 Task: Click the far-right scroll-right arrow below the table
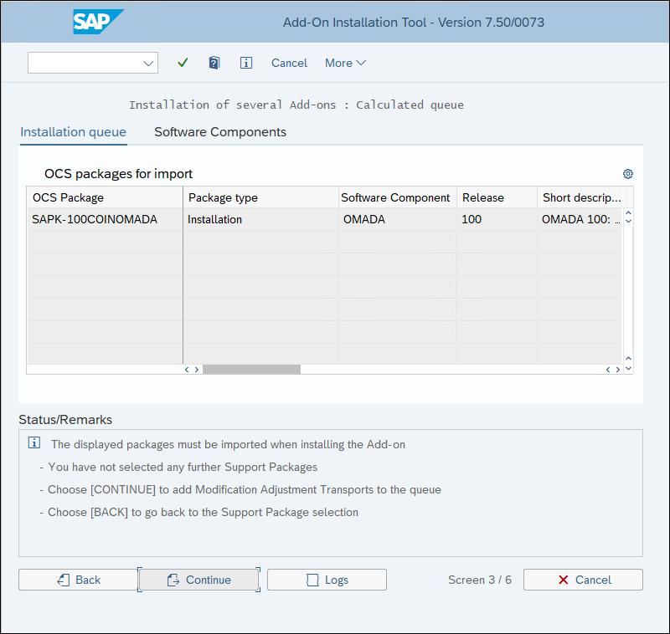618,370
